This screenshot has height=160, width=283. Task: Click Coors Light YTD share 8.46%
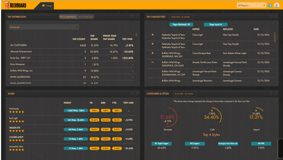pyautogui.click(x=117, y=139)
